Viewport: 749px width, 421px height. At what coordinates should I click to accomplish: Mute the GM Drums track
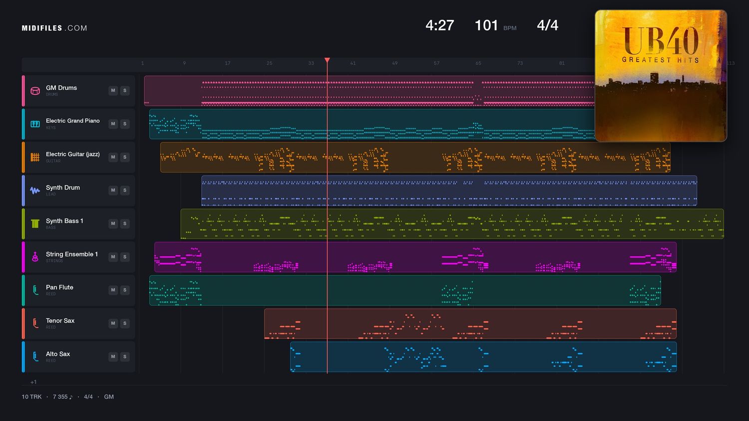pos(113,91)
